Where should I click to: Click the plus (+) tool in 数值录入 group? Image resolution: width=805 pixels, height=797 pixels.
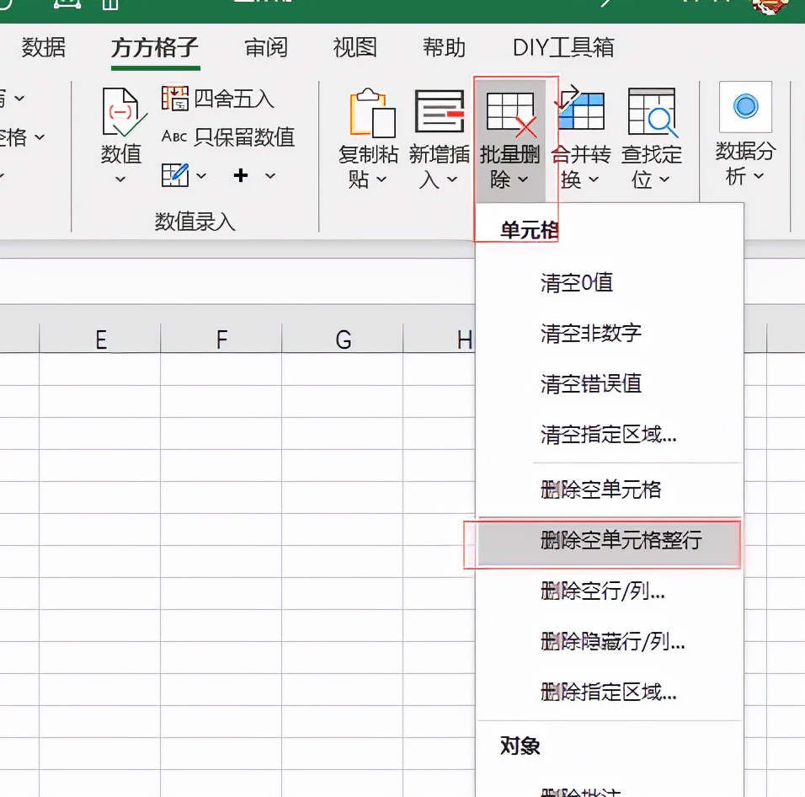point(241,175)
